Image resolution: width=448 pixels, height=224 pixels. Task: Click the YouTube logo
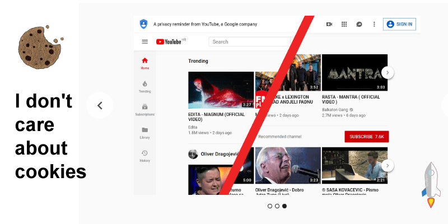168,41
